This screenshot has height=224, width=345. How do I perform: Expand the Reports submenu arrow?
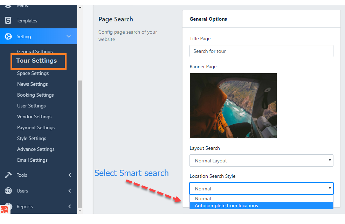(69, 206)
